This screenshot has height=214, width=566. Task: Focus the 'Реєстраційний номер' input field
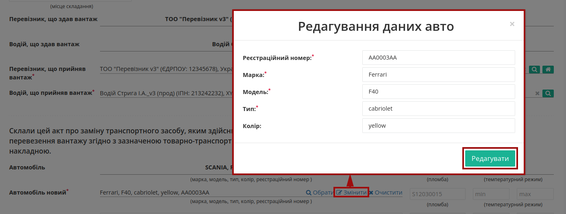click(x=439, y=58)
